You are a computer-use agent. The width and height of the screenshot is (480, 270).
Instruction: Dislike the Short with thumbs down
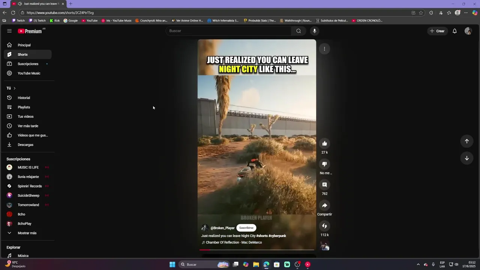pyautogui.click(x=324, y=164)
